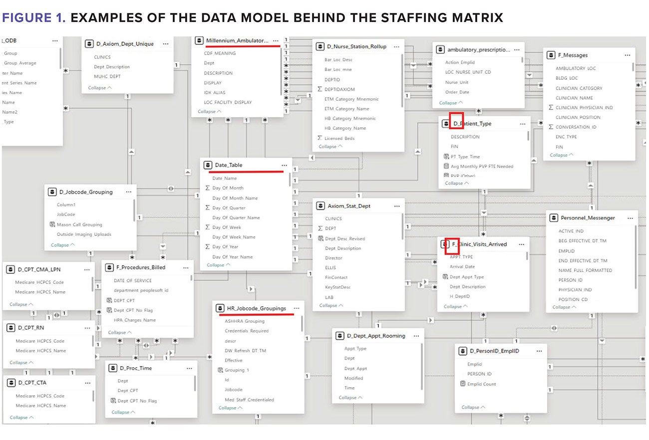Open the more options menu on D_Nurse_Station_Rollup
The height and width of the screenshot is (440, 649).
396,46
